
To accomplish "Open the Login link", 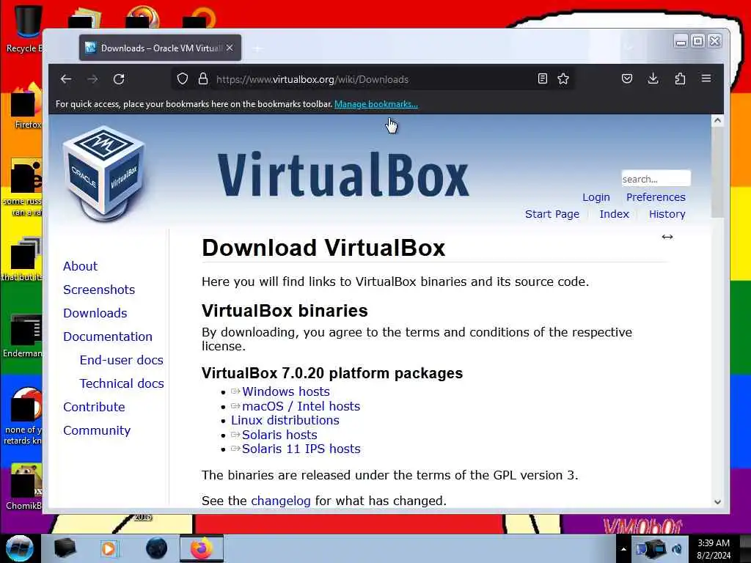I will (596, 197).
